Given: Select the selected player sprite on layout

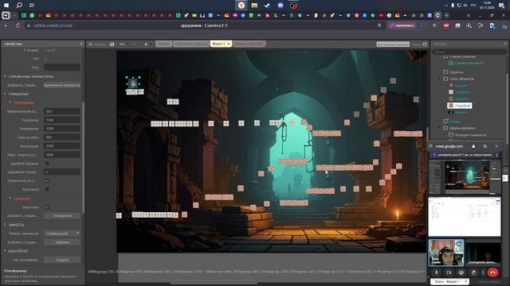Looking at the screenshot, I should coord(133,83).
